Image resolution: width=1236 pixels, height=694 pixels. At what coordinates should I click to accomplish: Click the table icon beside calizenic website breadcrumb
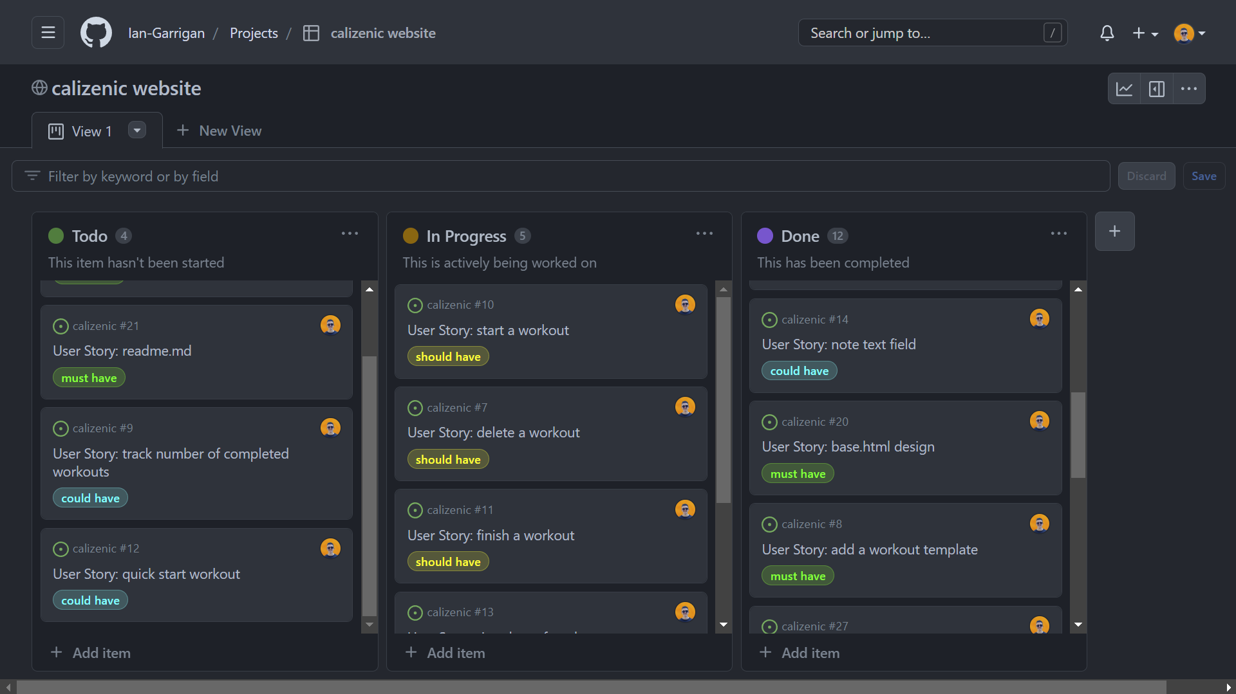(311, 33)
